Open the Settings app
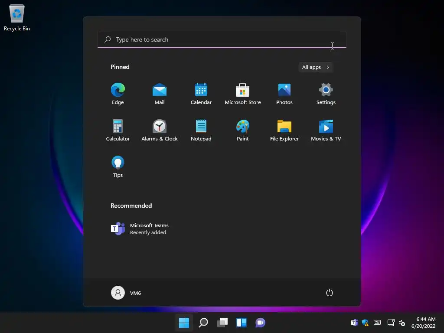The image size is (444, 333). coord(326,94)
